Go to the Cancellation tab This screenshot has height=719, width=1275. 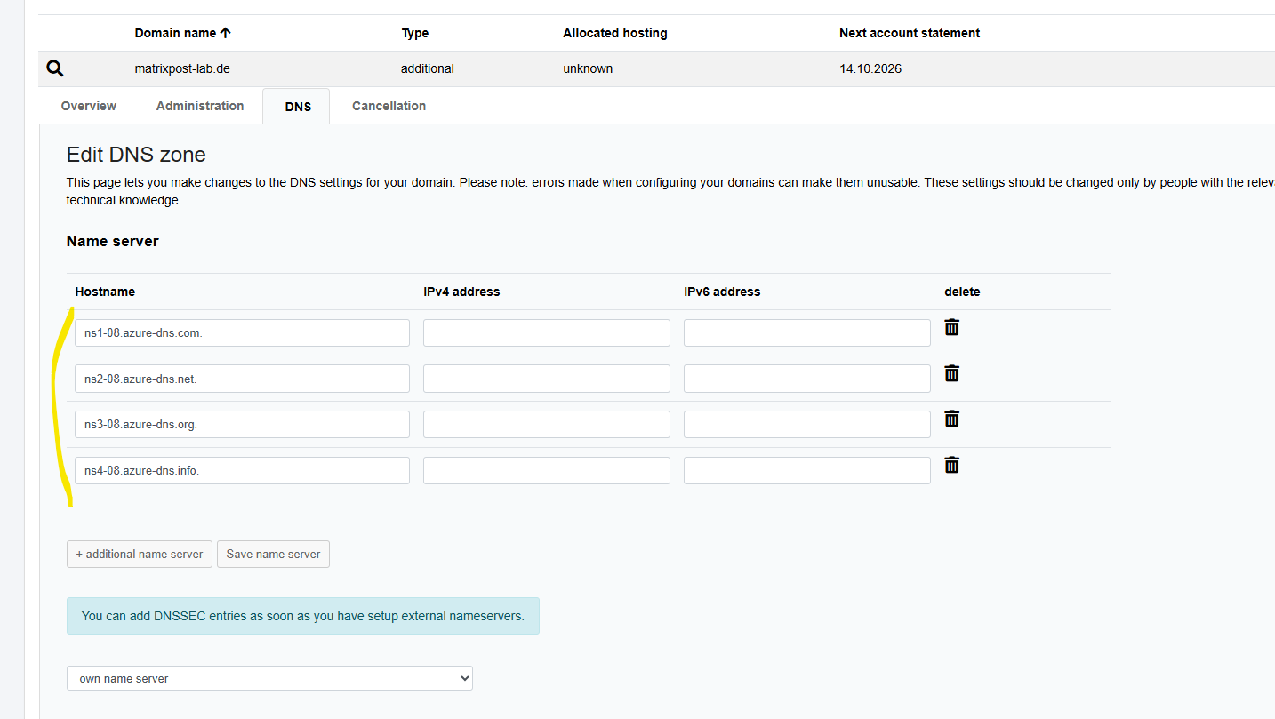[389, 106]
